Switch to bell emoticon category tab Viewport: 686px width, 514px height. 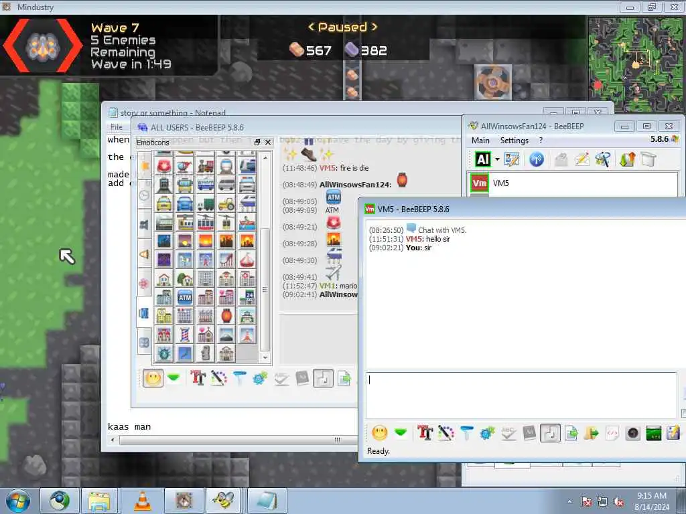pos(145,254)
